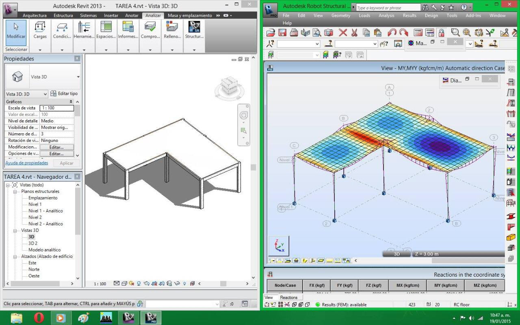The image size is (520, 325).
Task: Open the Estructura ribbon tab
Action: (63, 15)
